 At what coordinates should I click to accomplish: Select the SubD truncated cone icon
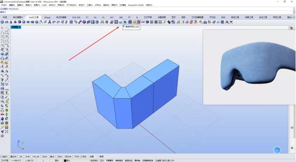click(15, 22)
